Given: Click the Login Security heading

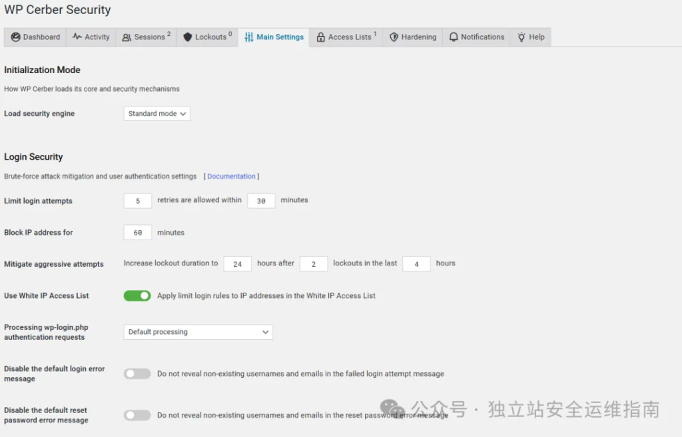Looking at the screenshot, I should pyautogui.click(x=33, y=157).
